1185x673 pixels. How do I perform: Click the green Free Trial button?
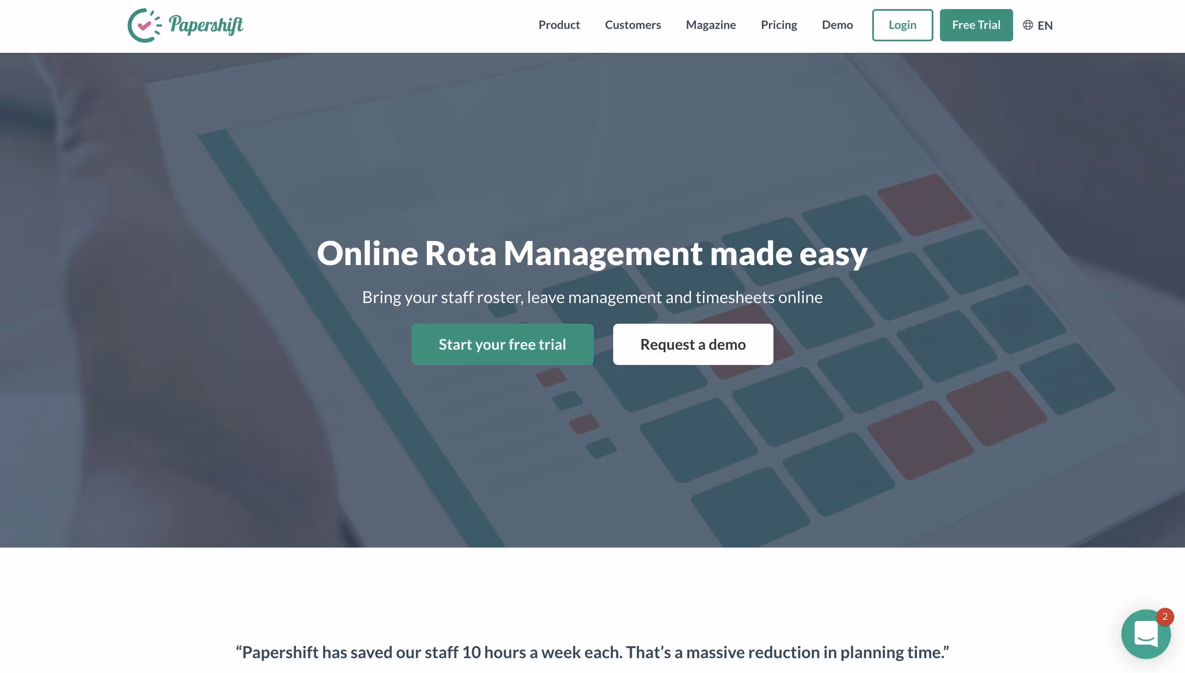(x=976, y=25)
